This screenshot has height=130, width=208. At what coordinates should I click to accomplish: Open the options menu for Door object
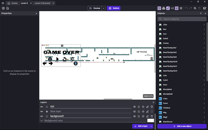coord(204,85)
